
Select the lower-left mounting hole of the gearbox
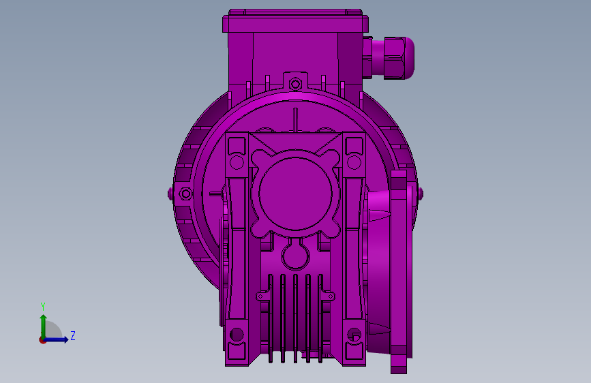tap(237, 335)
